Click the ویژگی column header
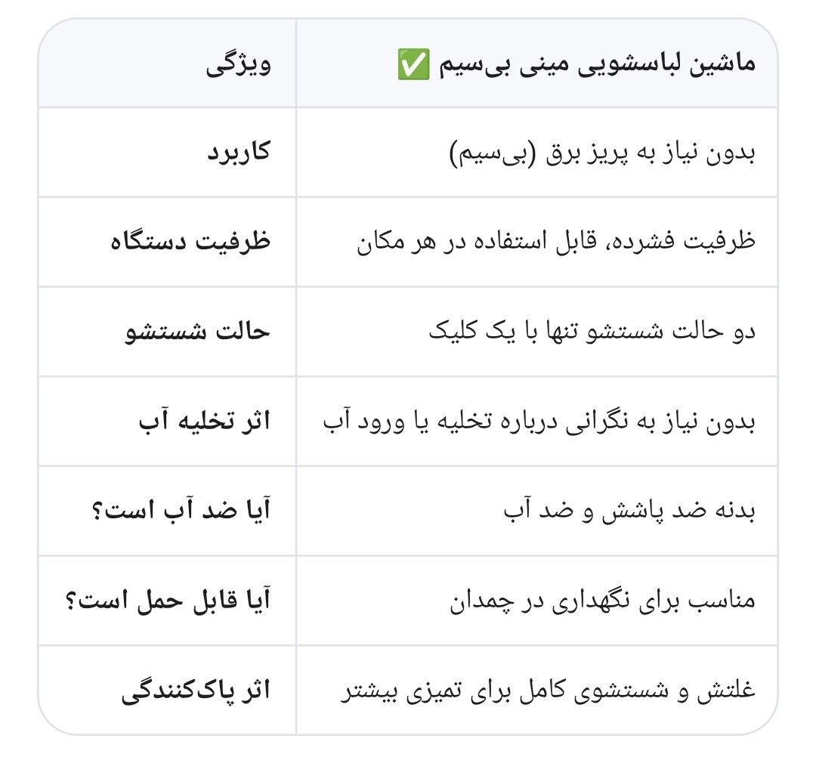The height and width of the screenshot is (757, 816). pos(238,65)
